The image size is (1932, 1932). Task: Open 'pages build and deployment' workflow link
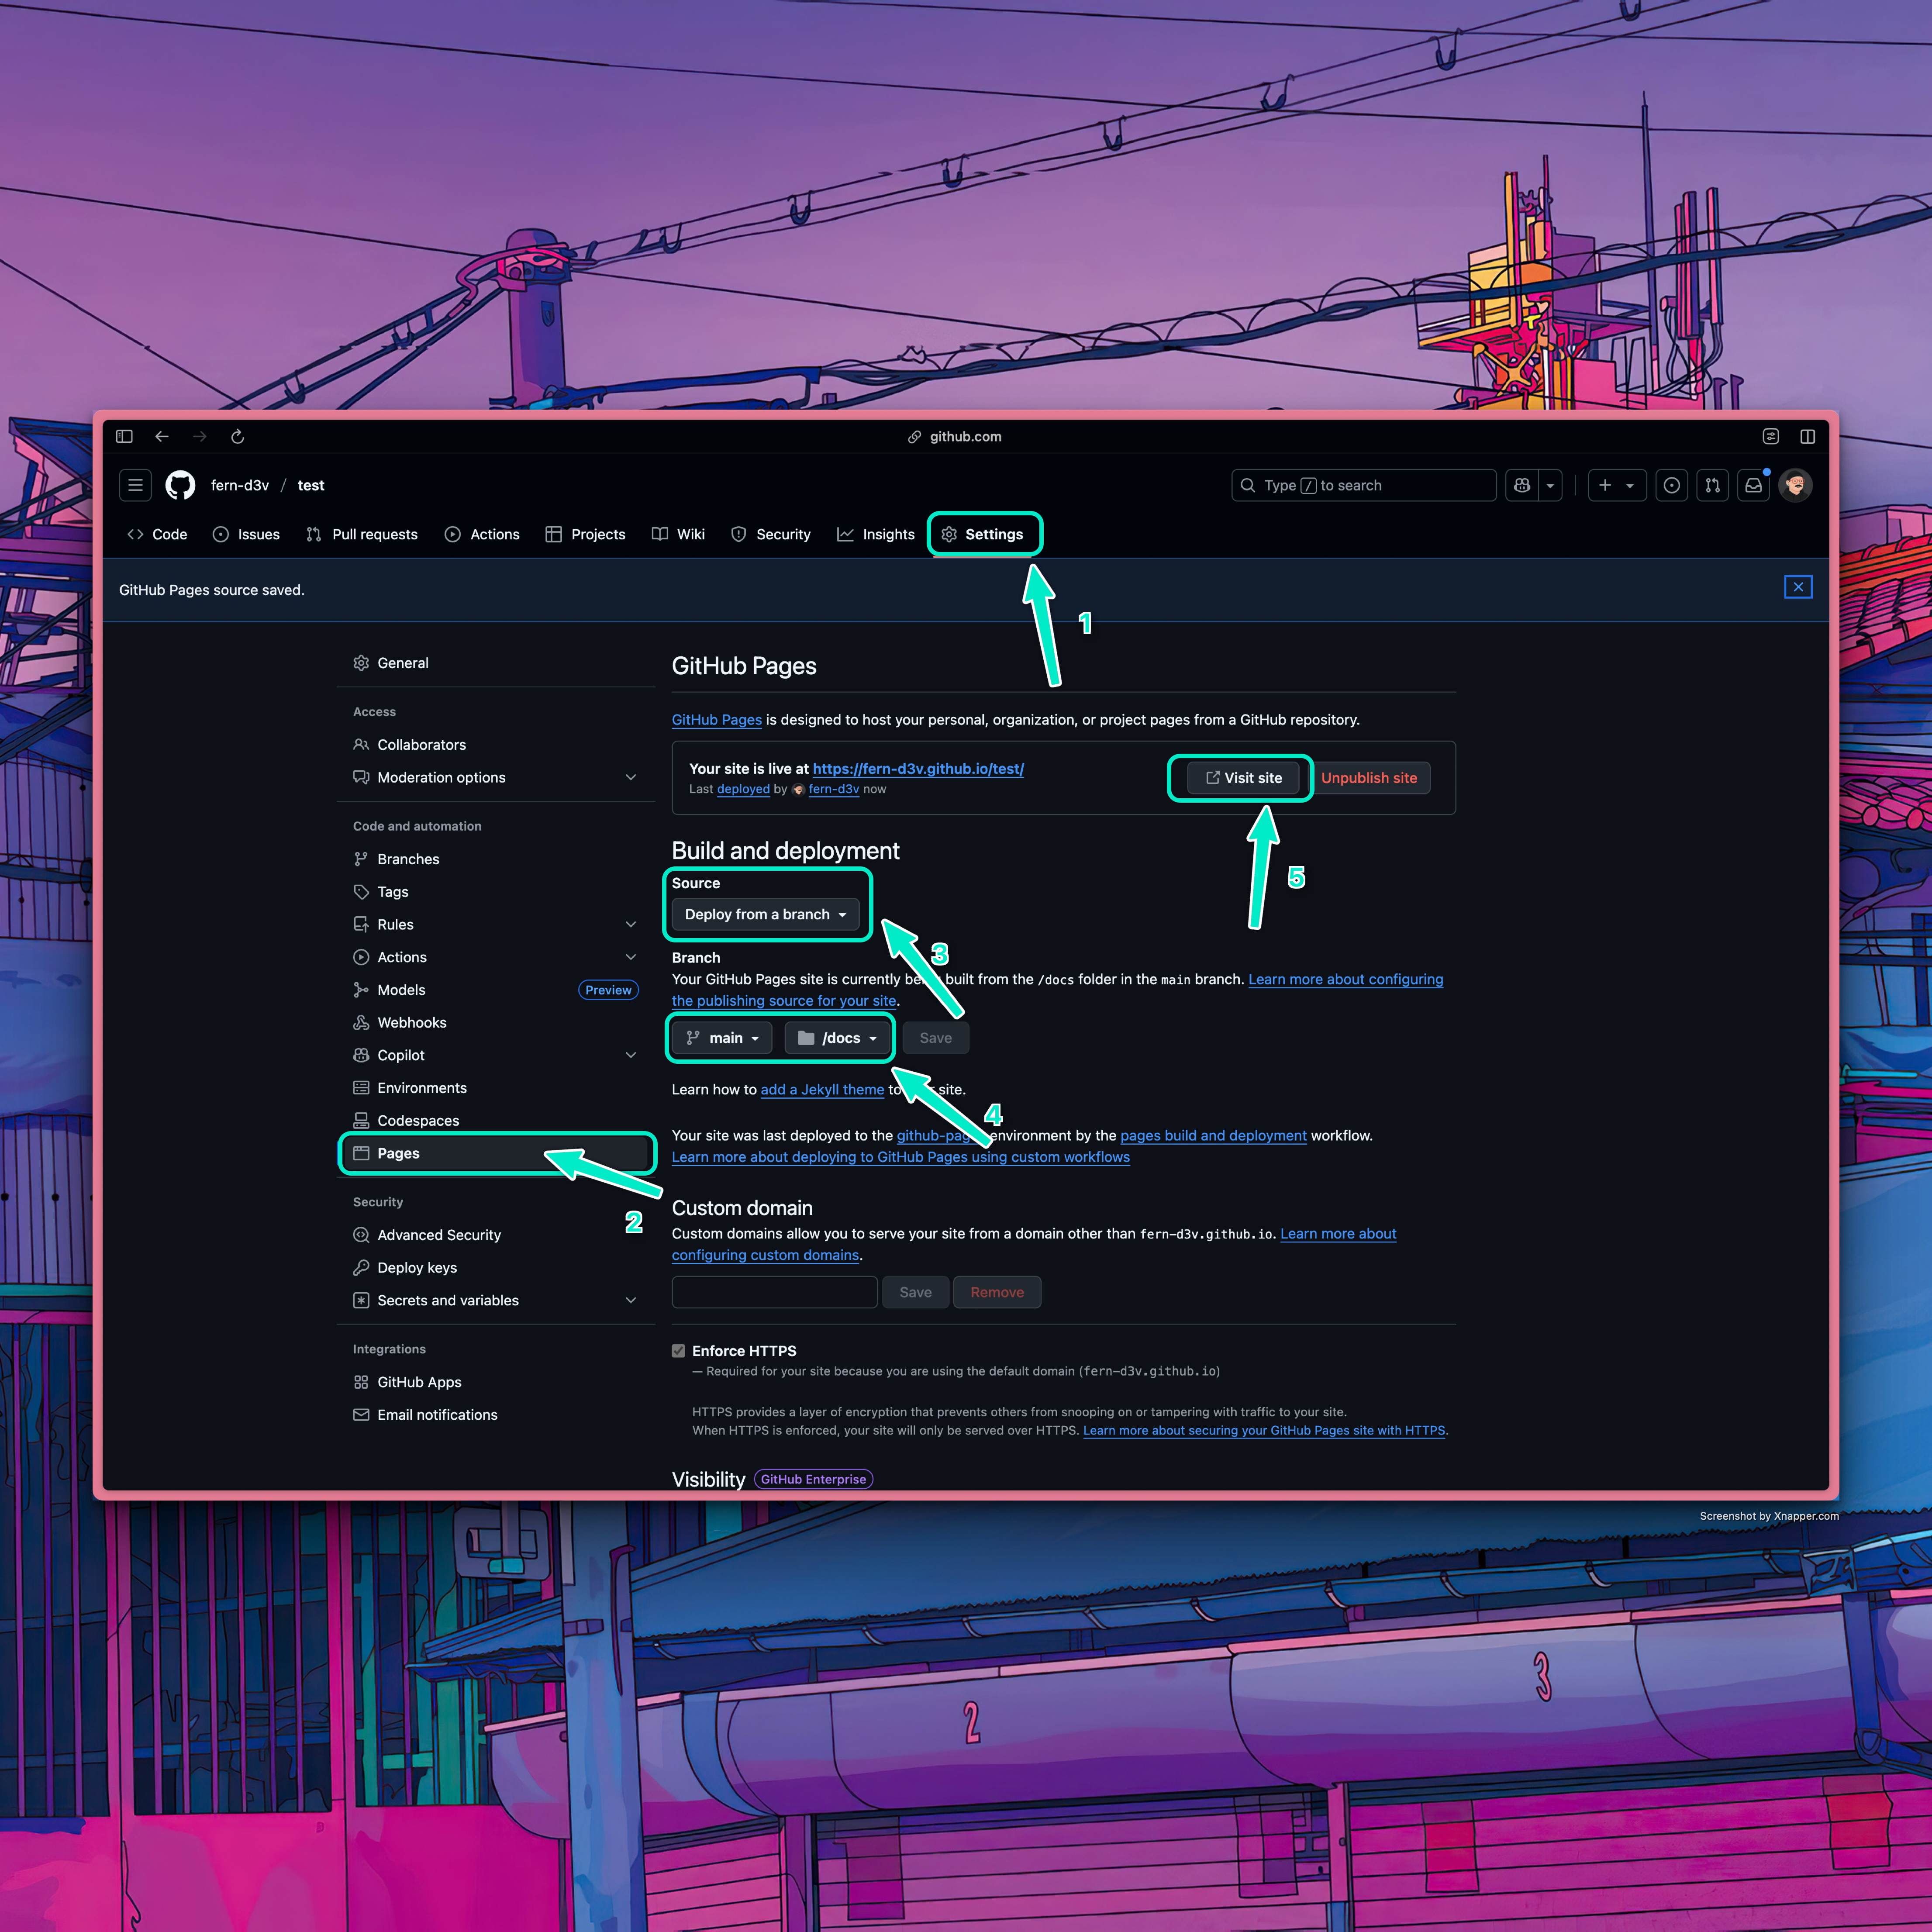[1213, 1135]
